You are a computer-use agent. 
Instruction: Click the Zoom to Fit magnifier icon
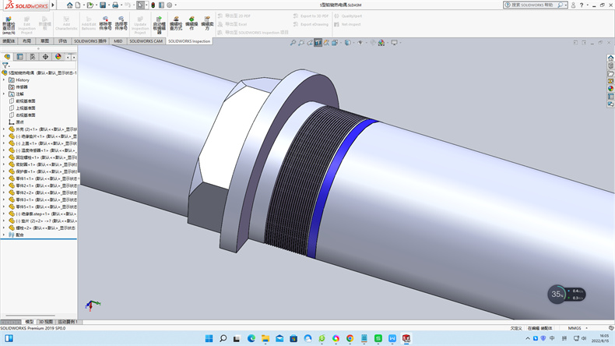pos(293,43)
